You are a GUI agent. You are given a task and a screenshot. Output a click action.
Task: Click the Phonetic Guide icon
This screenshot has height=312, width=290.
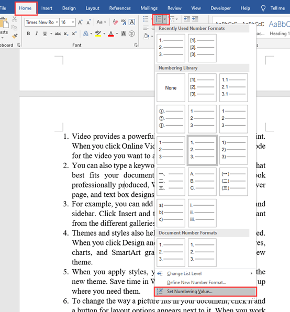coord(124,22)
